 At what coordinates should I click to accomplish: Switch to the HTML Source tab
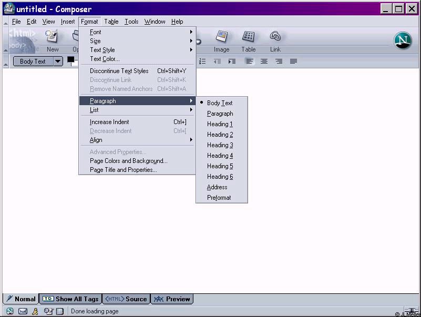point(126,299)
